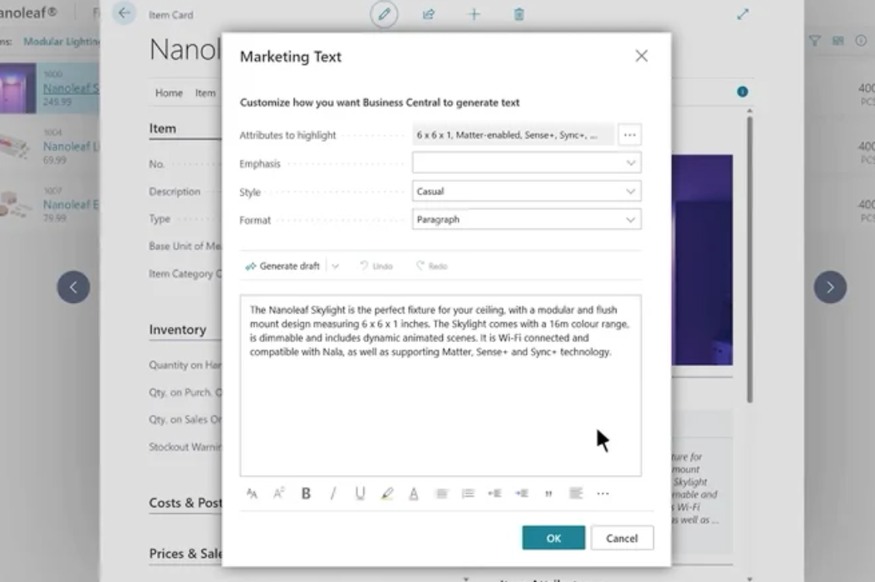This screenshot has height=582, width=875.
Task: Click the filter funnel icon
Action: point(814,41)
